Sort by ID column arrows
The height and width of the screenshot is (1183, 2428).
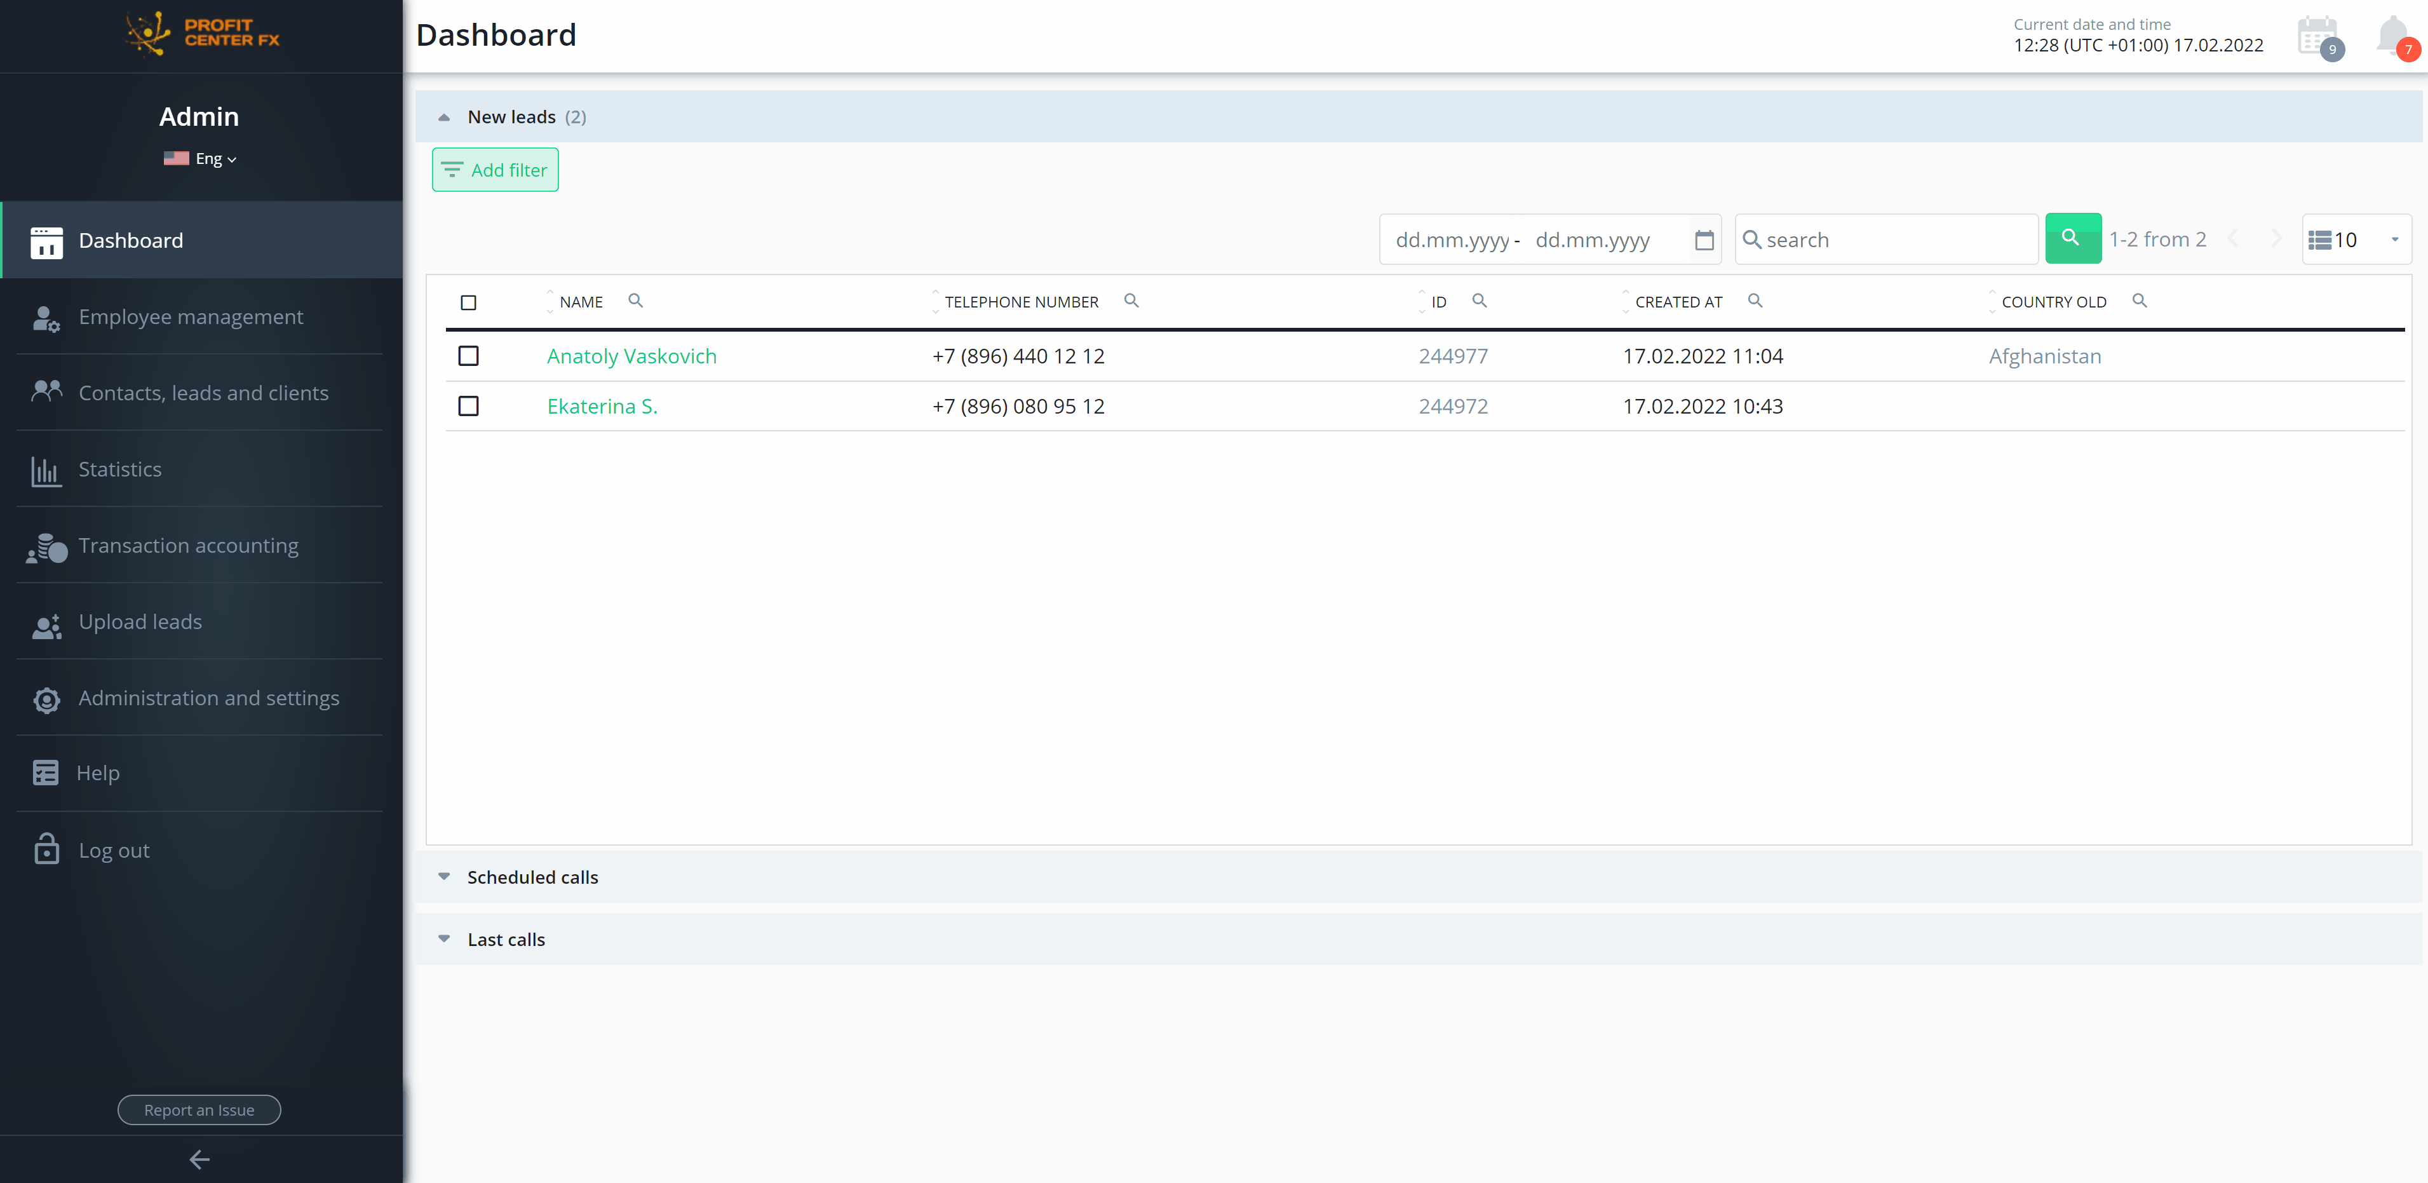coord(1421,302)
